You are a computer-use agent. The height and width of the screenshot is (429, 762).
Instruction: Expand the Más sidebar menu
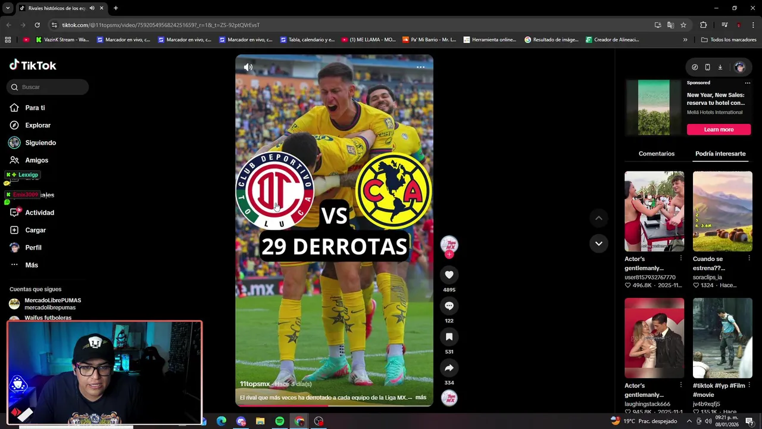[24, 265]
